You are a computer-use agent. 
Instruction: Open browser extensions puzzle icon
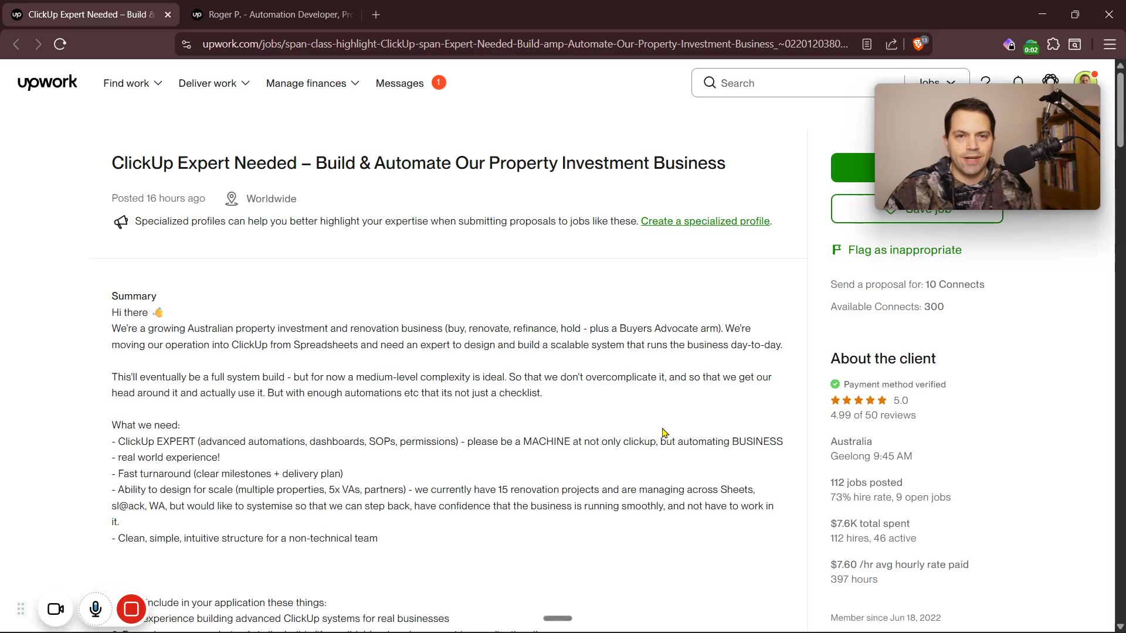[x=1053, y=44]
